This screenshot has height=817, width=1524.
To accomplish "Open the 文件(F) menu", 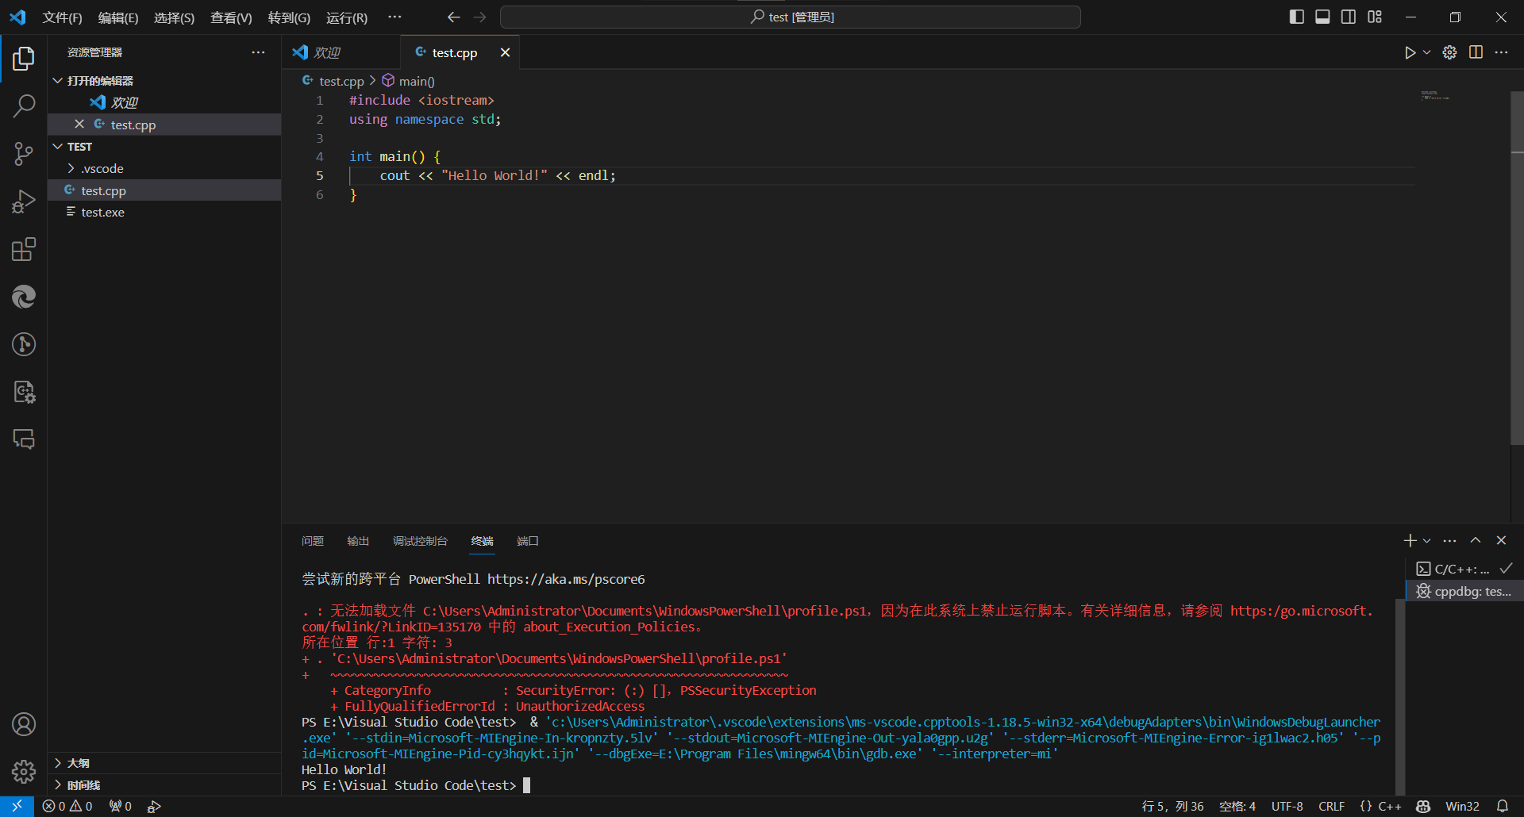I will (62, 17).
